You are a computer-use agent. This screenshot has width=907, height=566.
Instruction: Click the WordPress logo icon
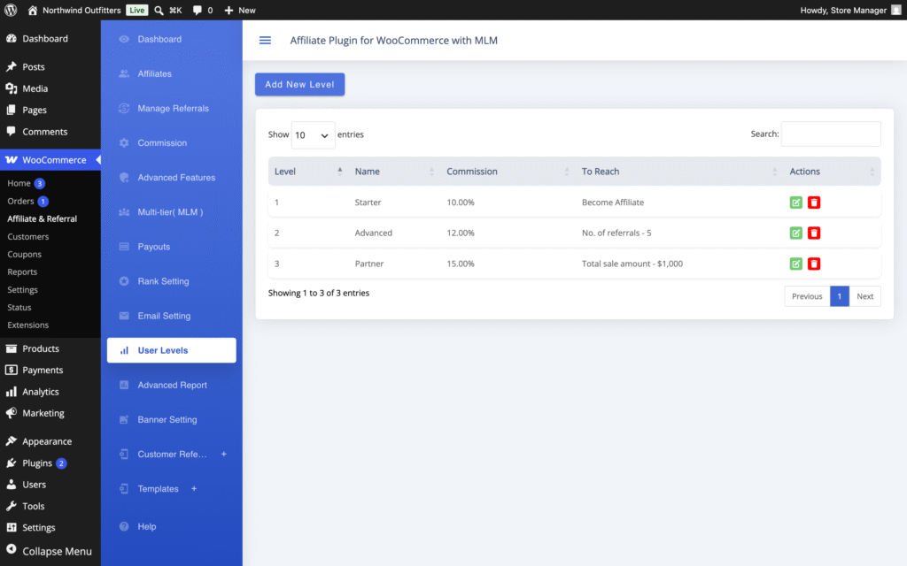pos(11,10)
